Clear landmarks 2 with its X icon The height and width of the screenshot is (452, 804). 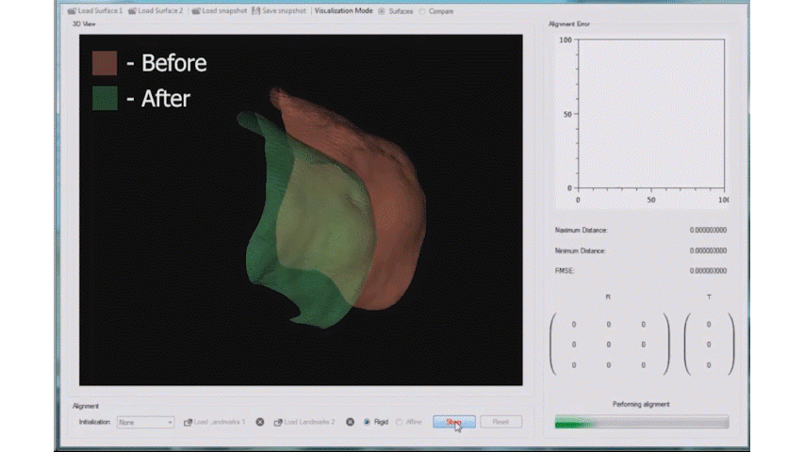[x=350, y=422]
